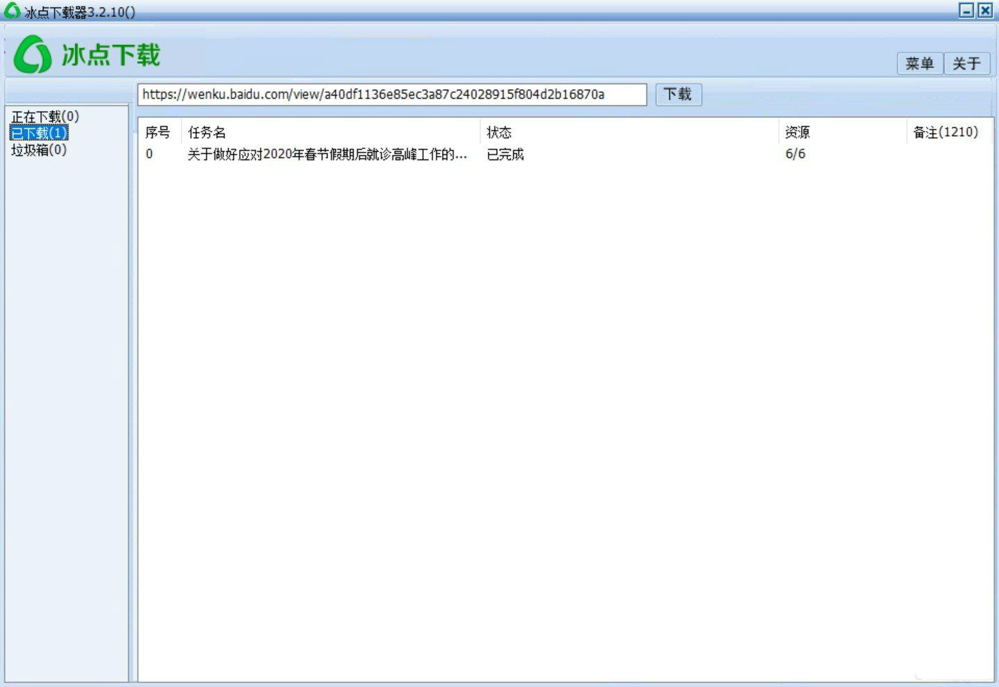The height and width of the screenshot is (687, 999).
Task: Open the 菜单 menu button
Action: pyautogui.click(x=920, y=64)
